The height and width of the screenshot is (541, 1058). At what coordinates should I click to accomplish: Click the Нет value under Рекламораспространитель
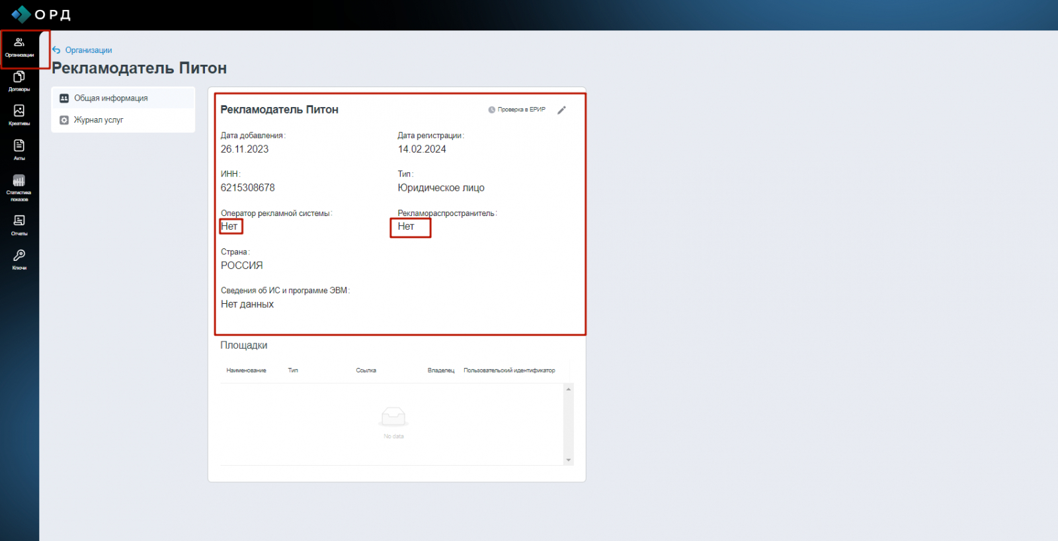[406, 227]
